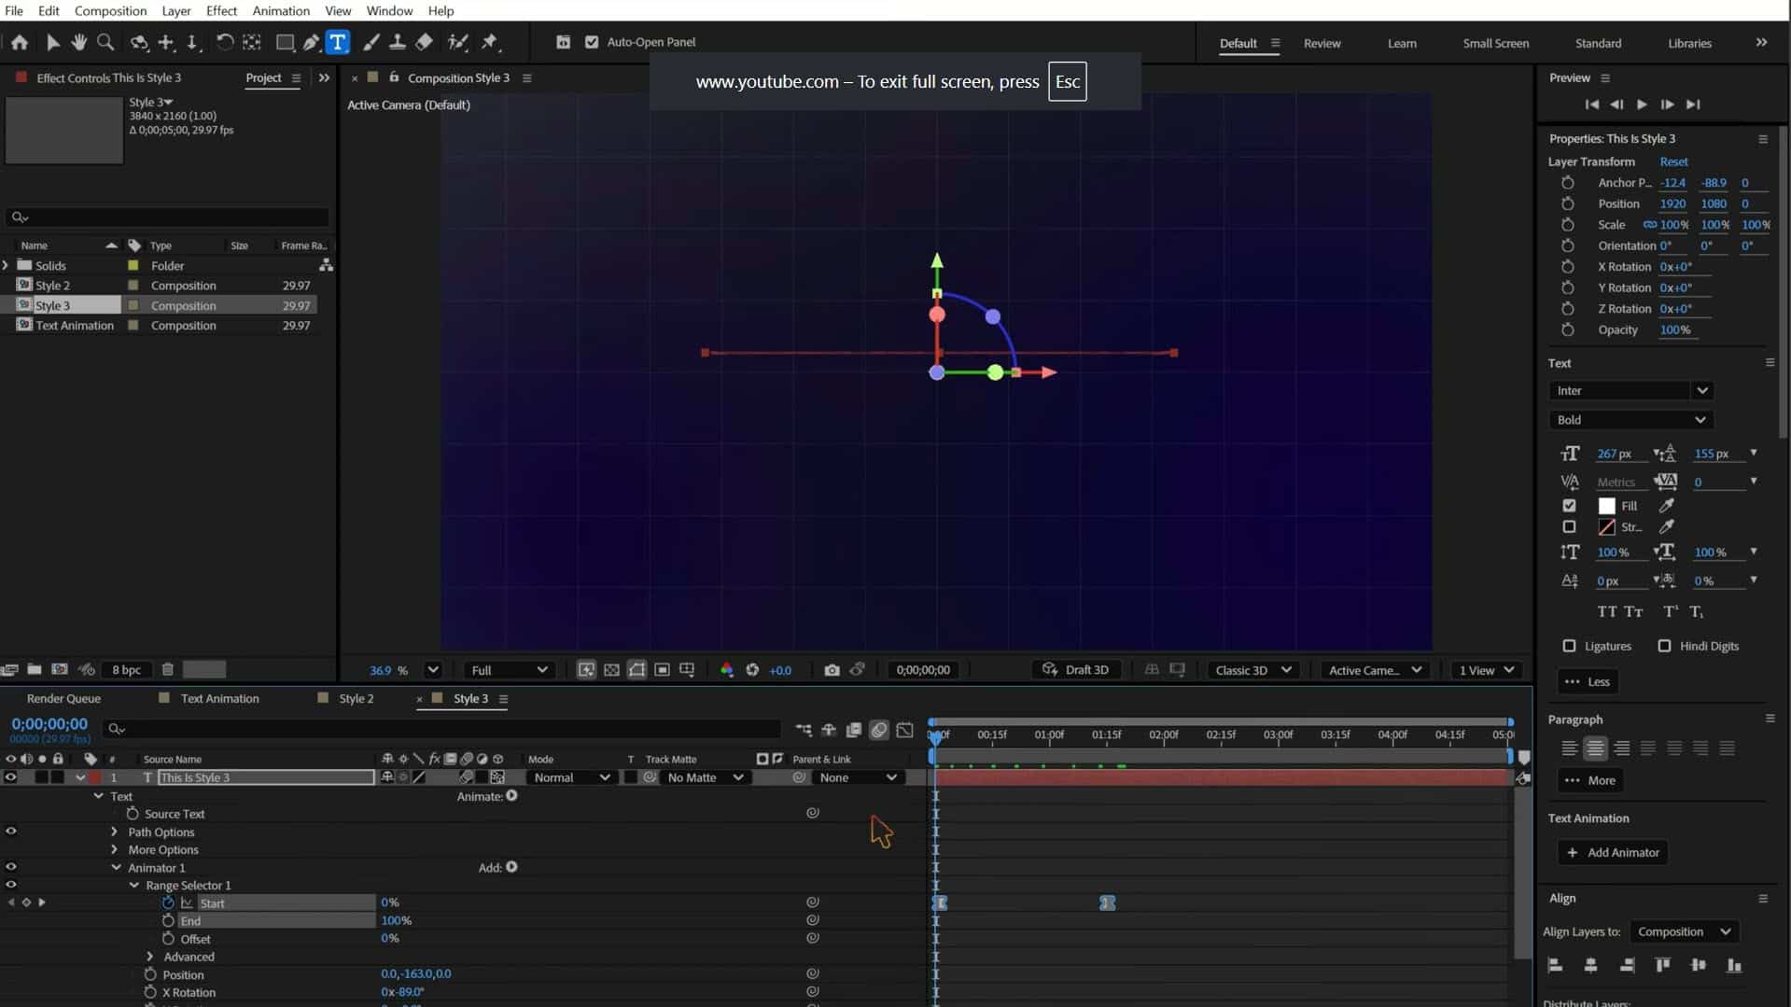1791x1007 pixels.
Task: Select the Hand tool in the toolbar
Action: coord(78,42)
